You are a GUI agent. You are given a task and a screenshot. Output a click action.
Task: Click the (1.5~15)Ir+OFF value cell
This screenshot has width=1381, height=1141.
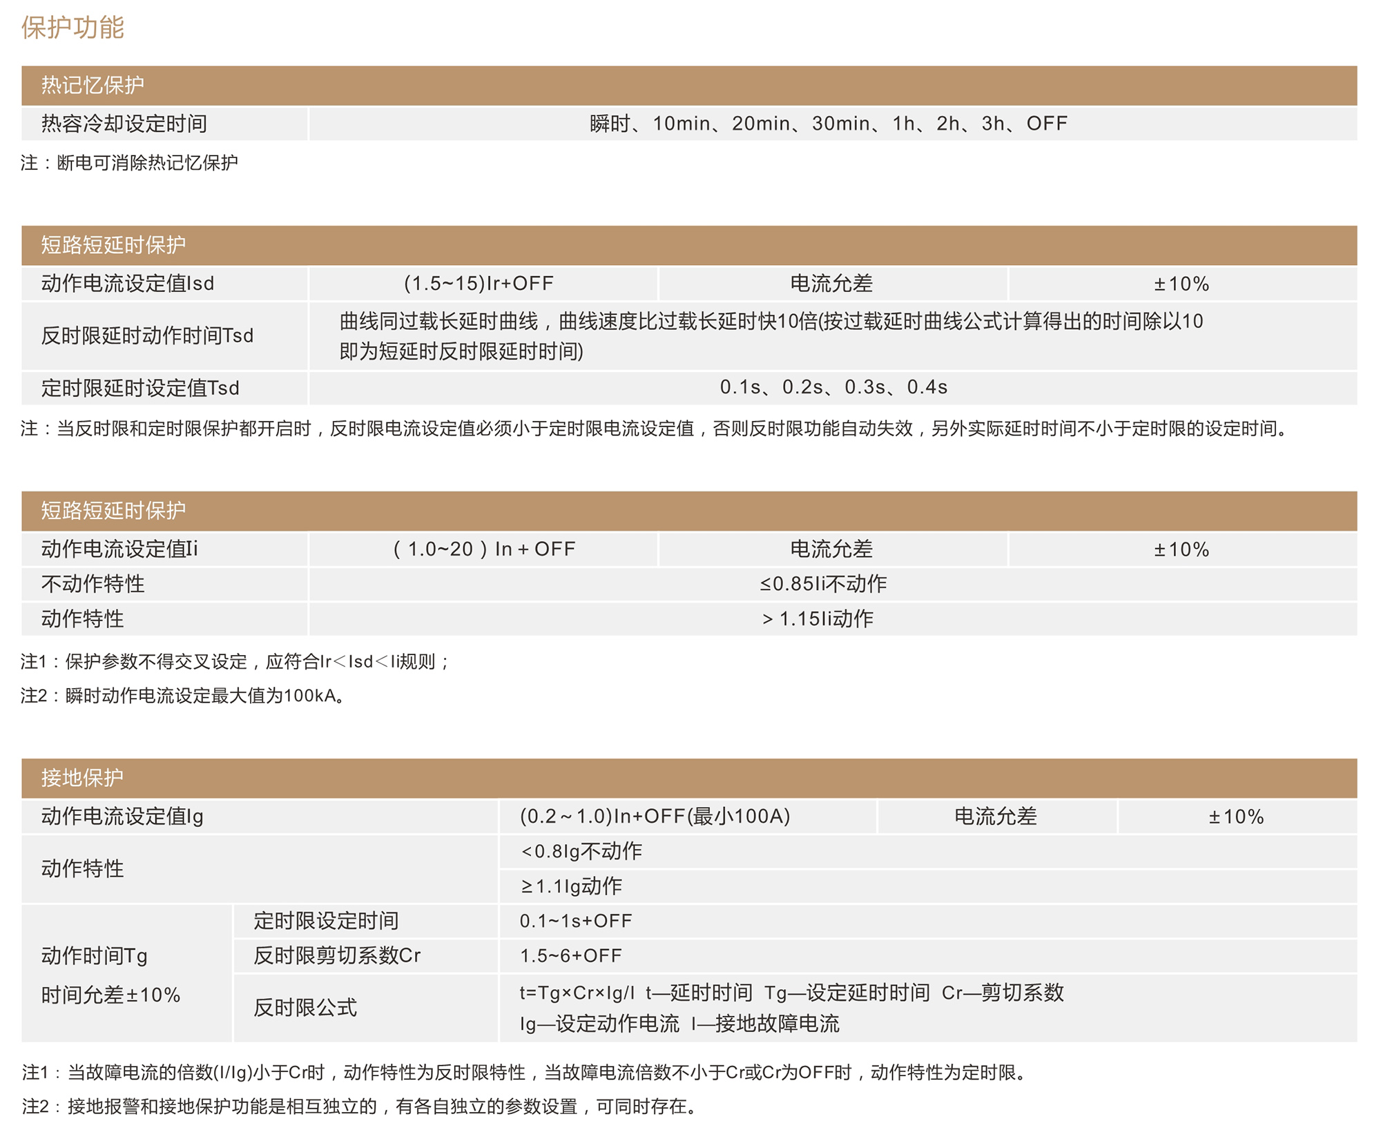[479, 284]
